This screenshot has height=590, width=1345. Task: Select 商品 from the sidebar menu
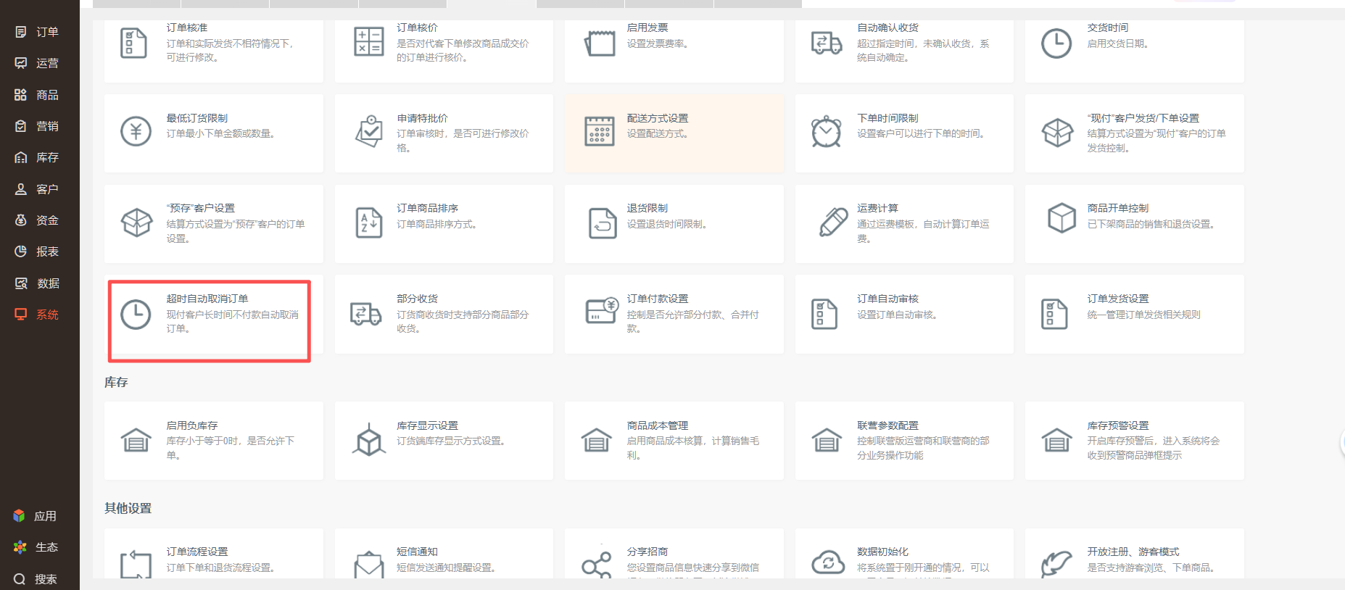tap(37, 95)
